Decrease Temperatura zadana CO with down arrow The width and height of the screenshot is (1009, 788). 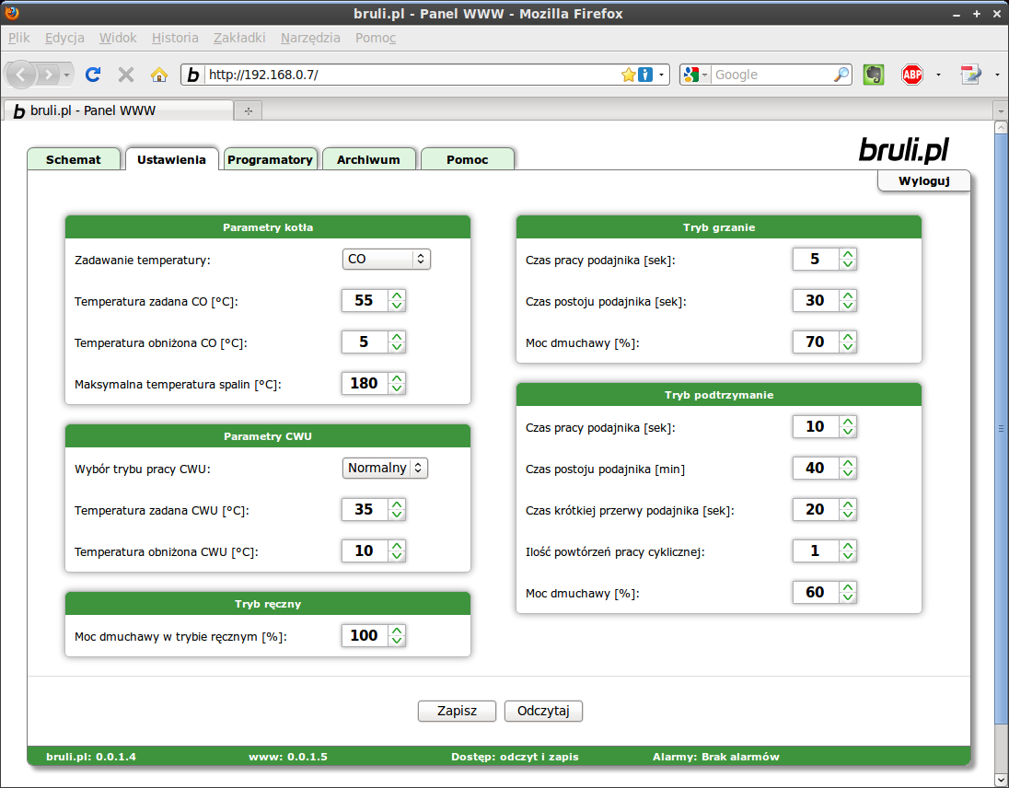coord(397,307)
